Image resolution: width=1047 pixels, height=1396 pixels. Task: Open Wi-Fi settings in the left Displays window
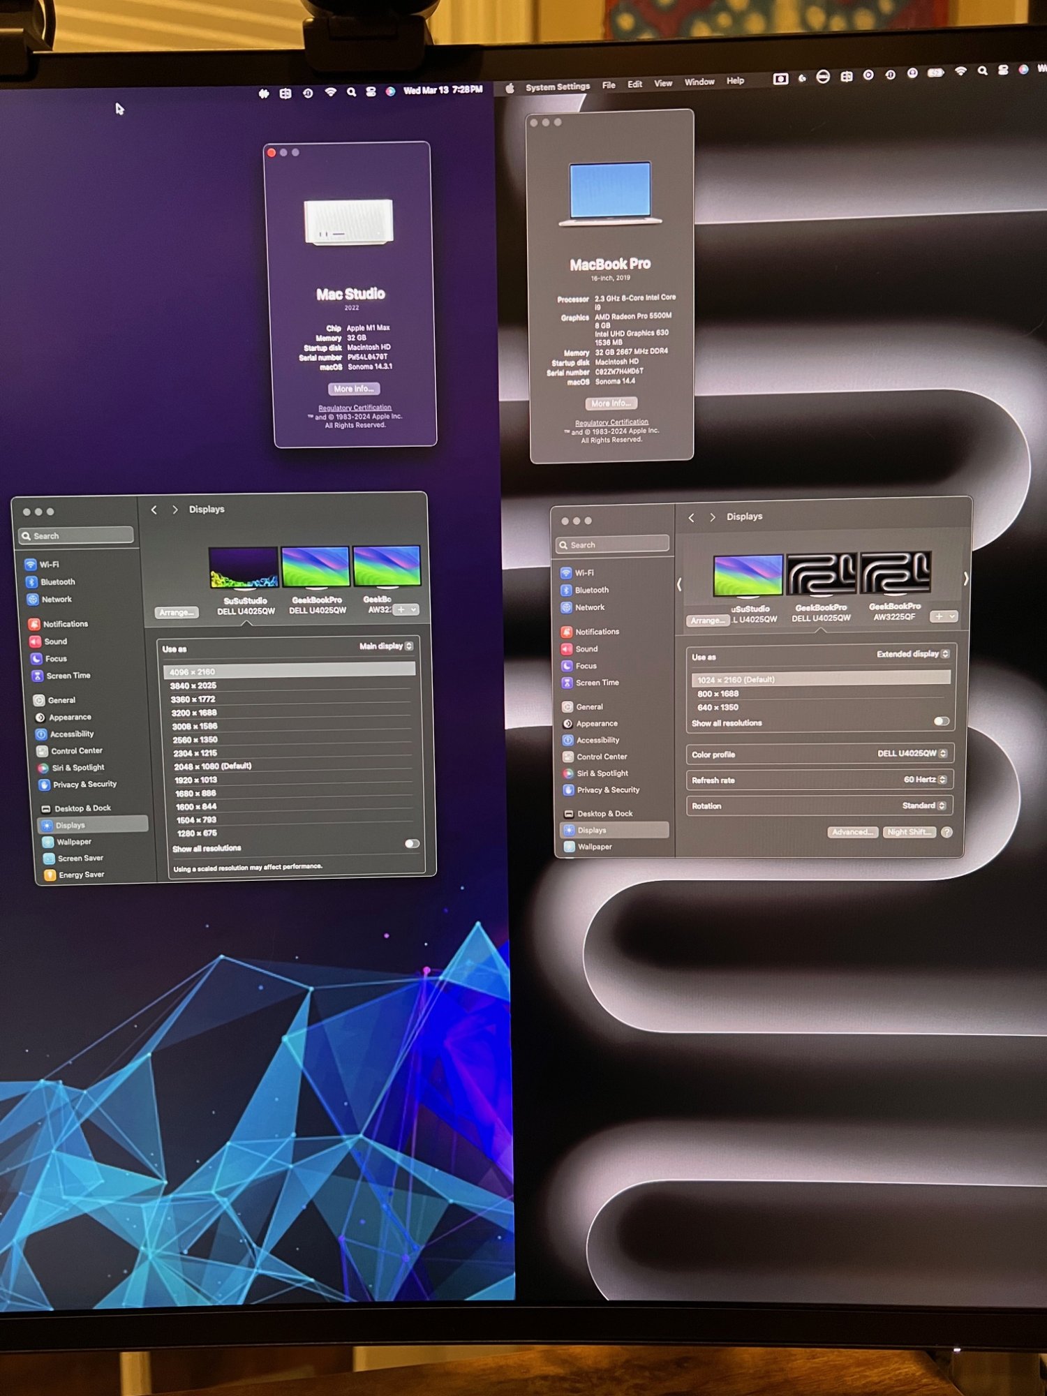tap(43, 565)
